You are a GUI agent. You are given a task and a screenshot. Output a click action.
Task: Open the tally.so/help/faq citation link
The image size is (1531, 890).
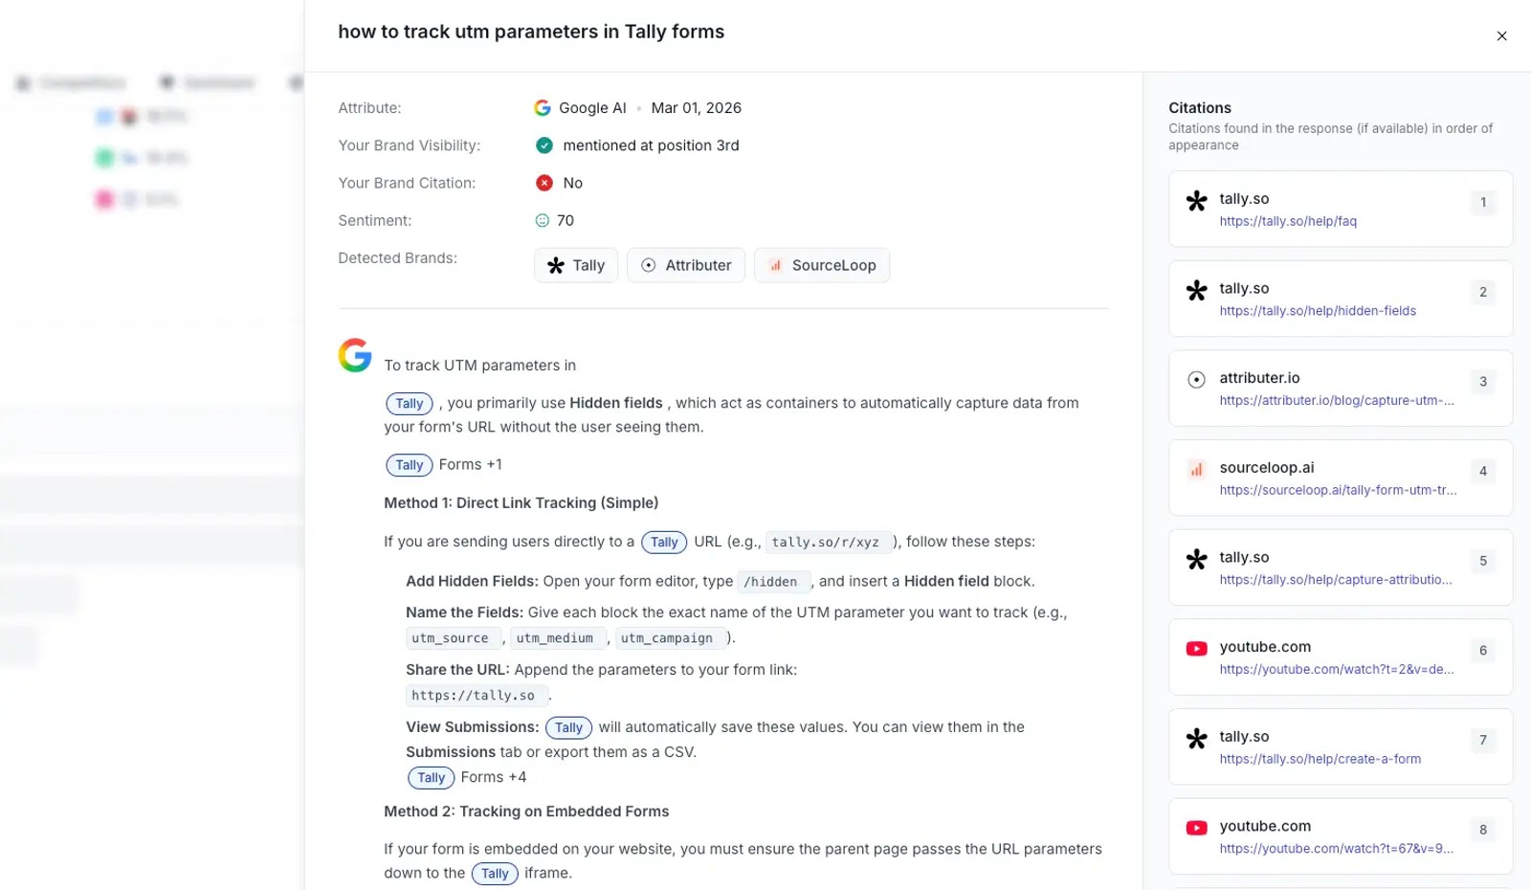(x=1289, y=220)
